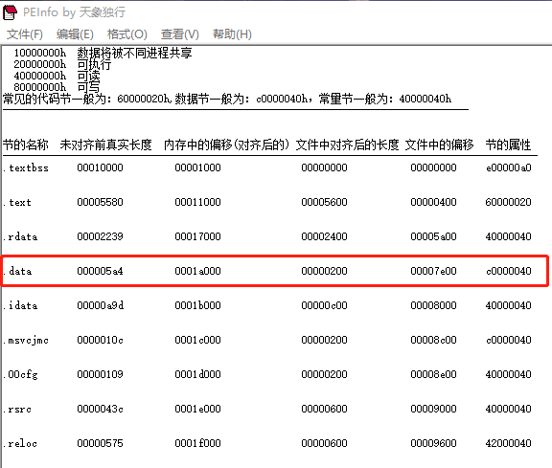Image resolution: width=552 pixels, height=468 pixels.
Task: Click aligned file length 00005600 of .text
Action: [324, 202]
